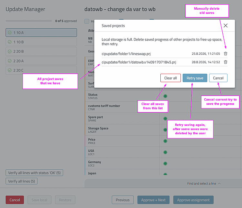
Task: Click the Clear all button
Action: click(171, 78)
